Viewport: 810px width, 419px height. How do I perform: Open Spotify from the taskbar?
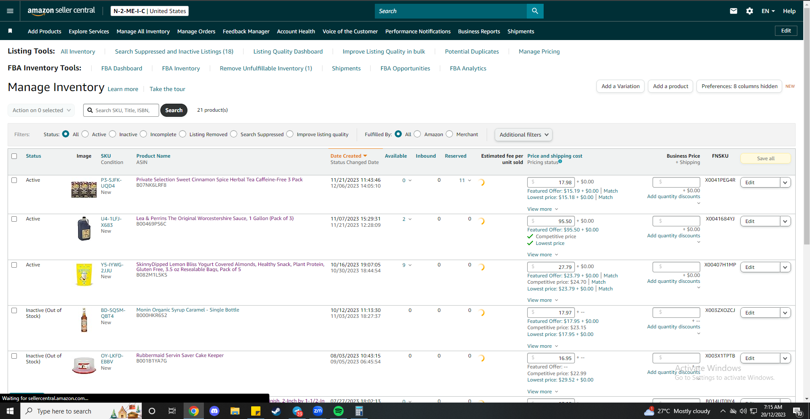tap(339, 411)
